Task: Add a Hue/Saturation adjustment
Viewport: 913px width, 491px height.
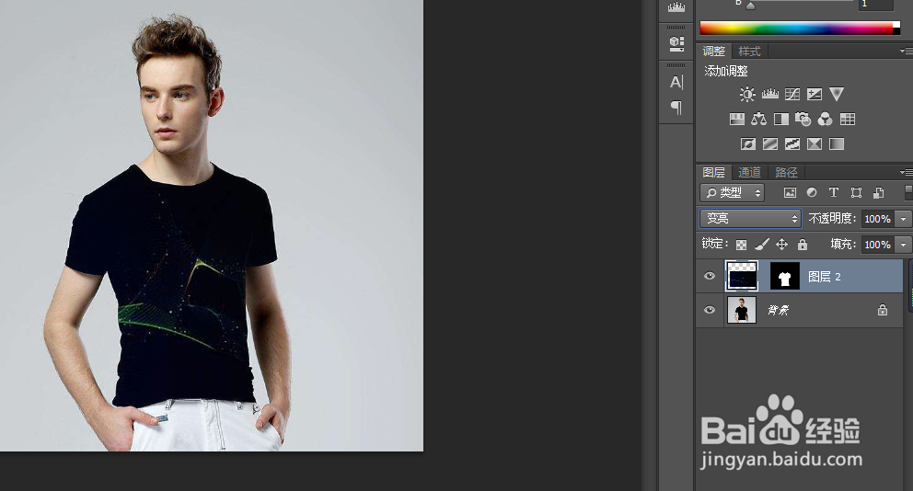Action: (736, 120)
